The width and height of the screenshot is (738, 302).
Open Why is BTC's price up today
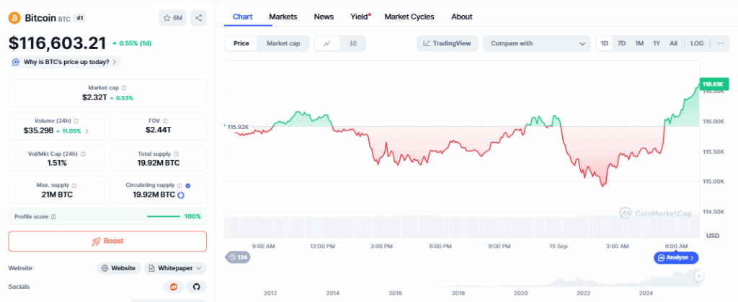point(65,62)
